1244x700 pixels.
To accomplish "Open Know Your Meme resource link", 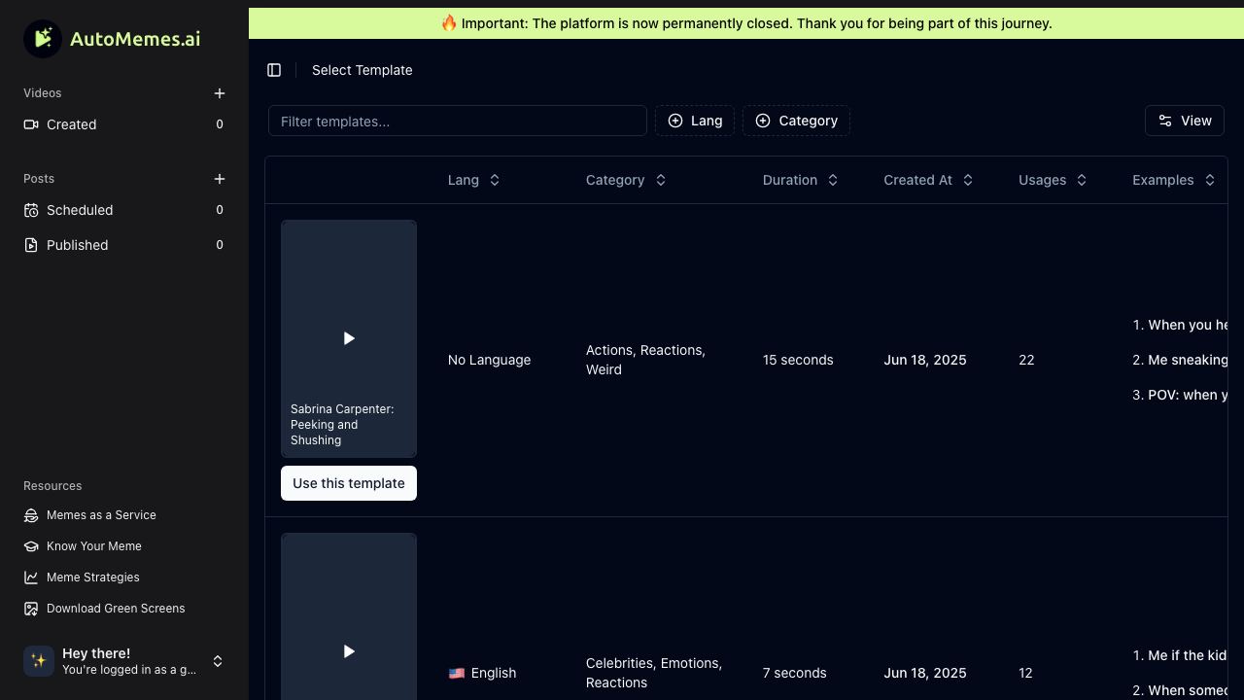I will (124, 546).
